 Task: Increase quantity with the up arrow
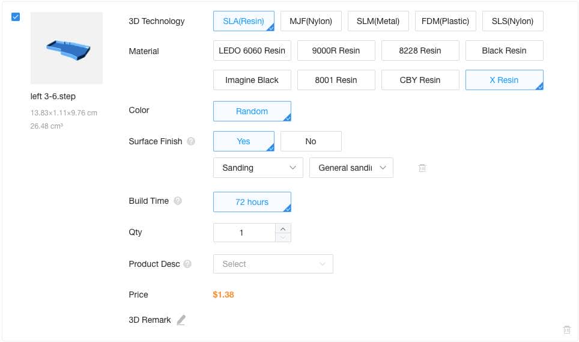(x=283, y=228)
